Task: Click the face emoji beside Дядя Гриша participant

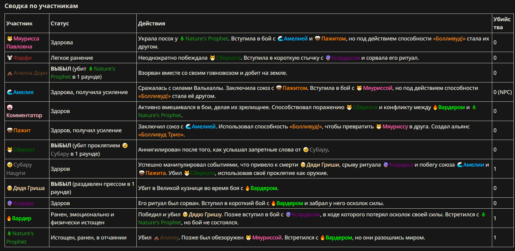Action: pos(10,188)
